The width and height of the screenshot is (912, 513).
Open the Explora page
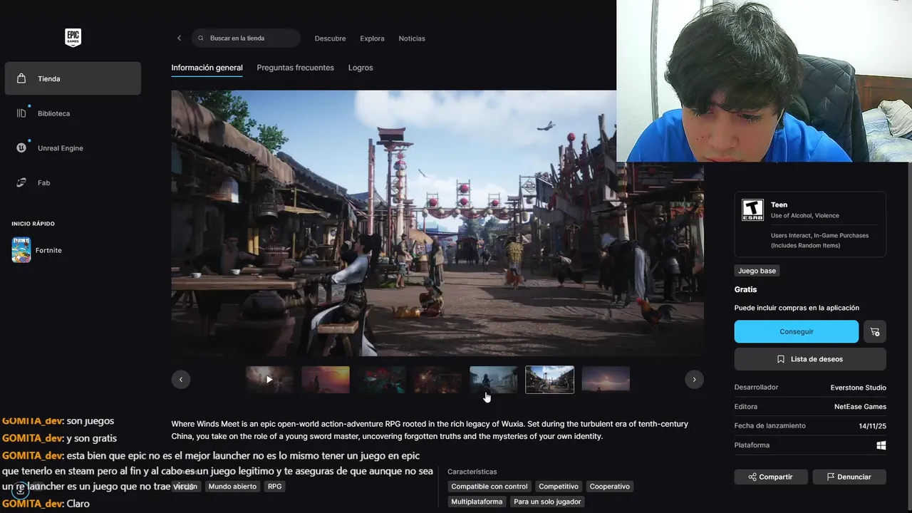pos(372,38)
